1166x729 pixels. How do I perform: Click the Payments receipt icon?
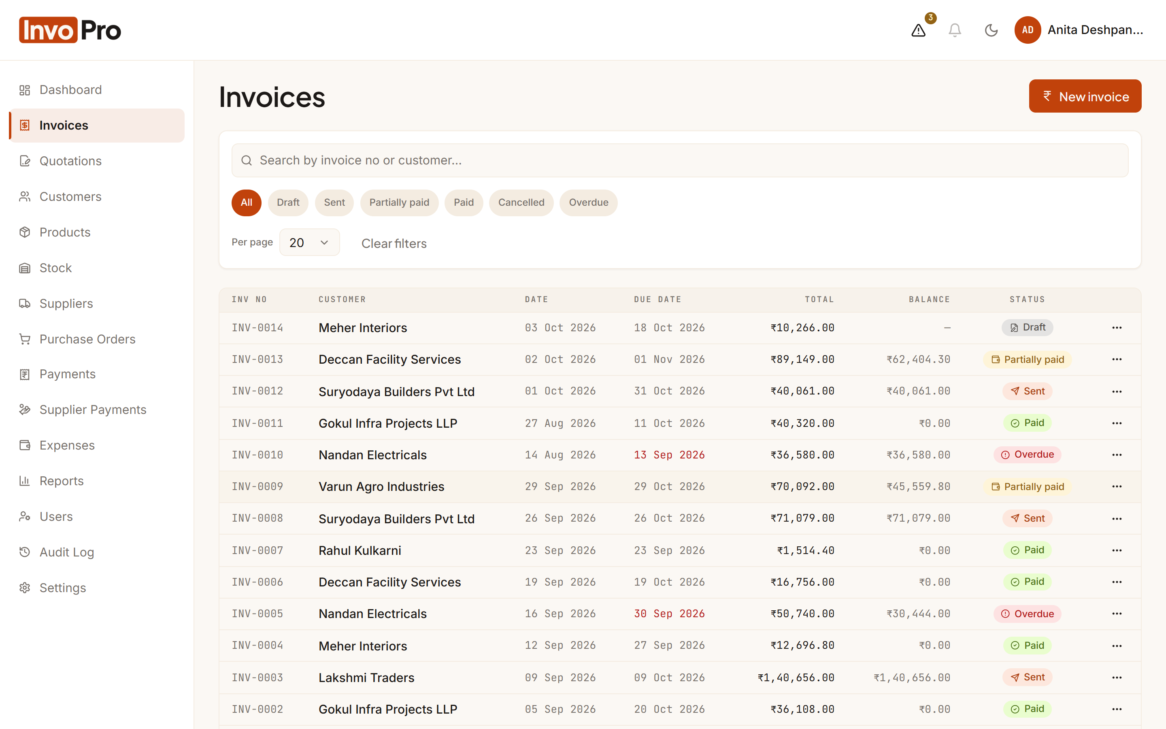click(25, 374)
